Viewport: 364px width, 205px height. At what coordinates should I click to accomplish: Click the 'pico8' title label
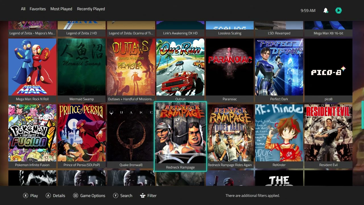tap(328, 99)
